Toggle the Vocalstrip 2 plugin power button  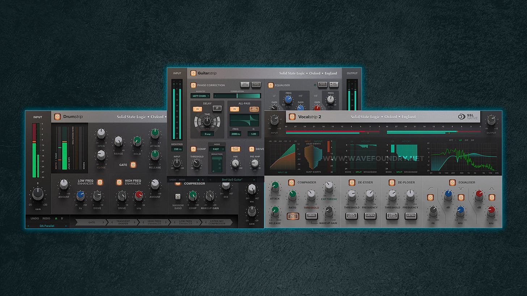click(x=292, y=116)
